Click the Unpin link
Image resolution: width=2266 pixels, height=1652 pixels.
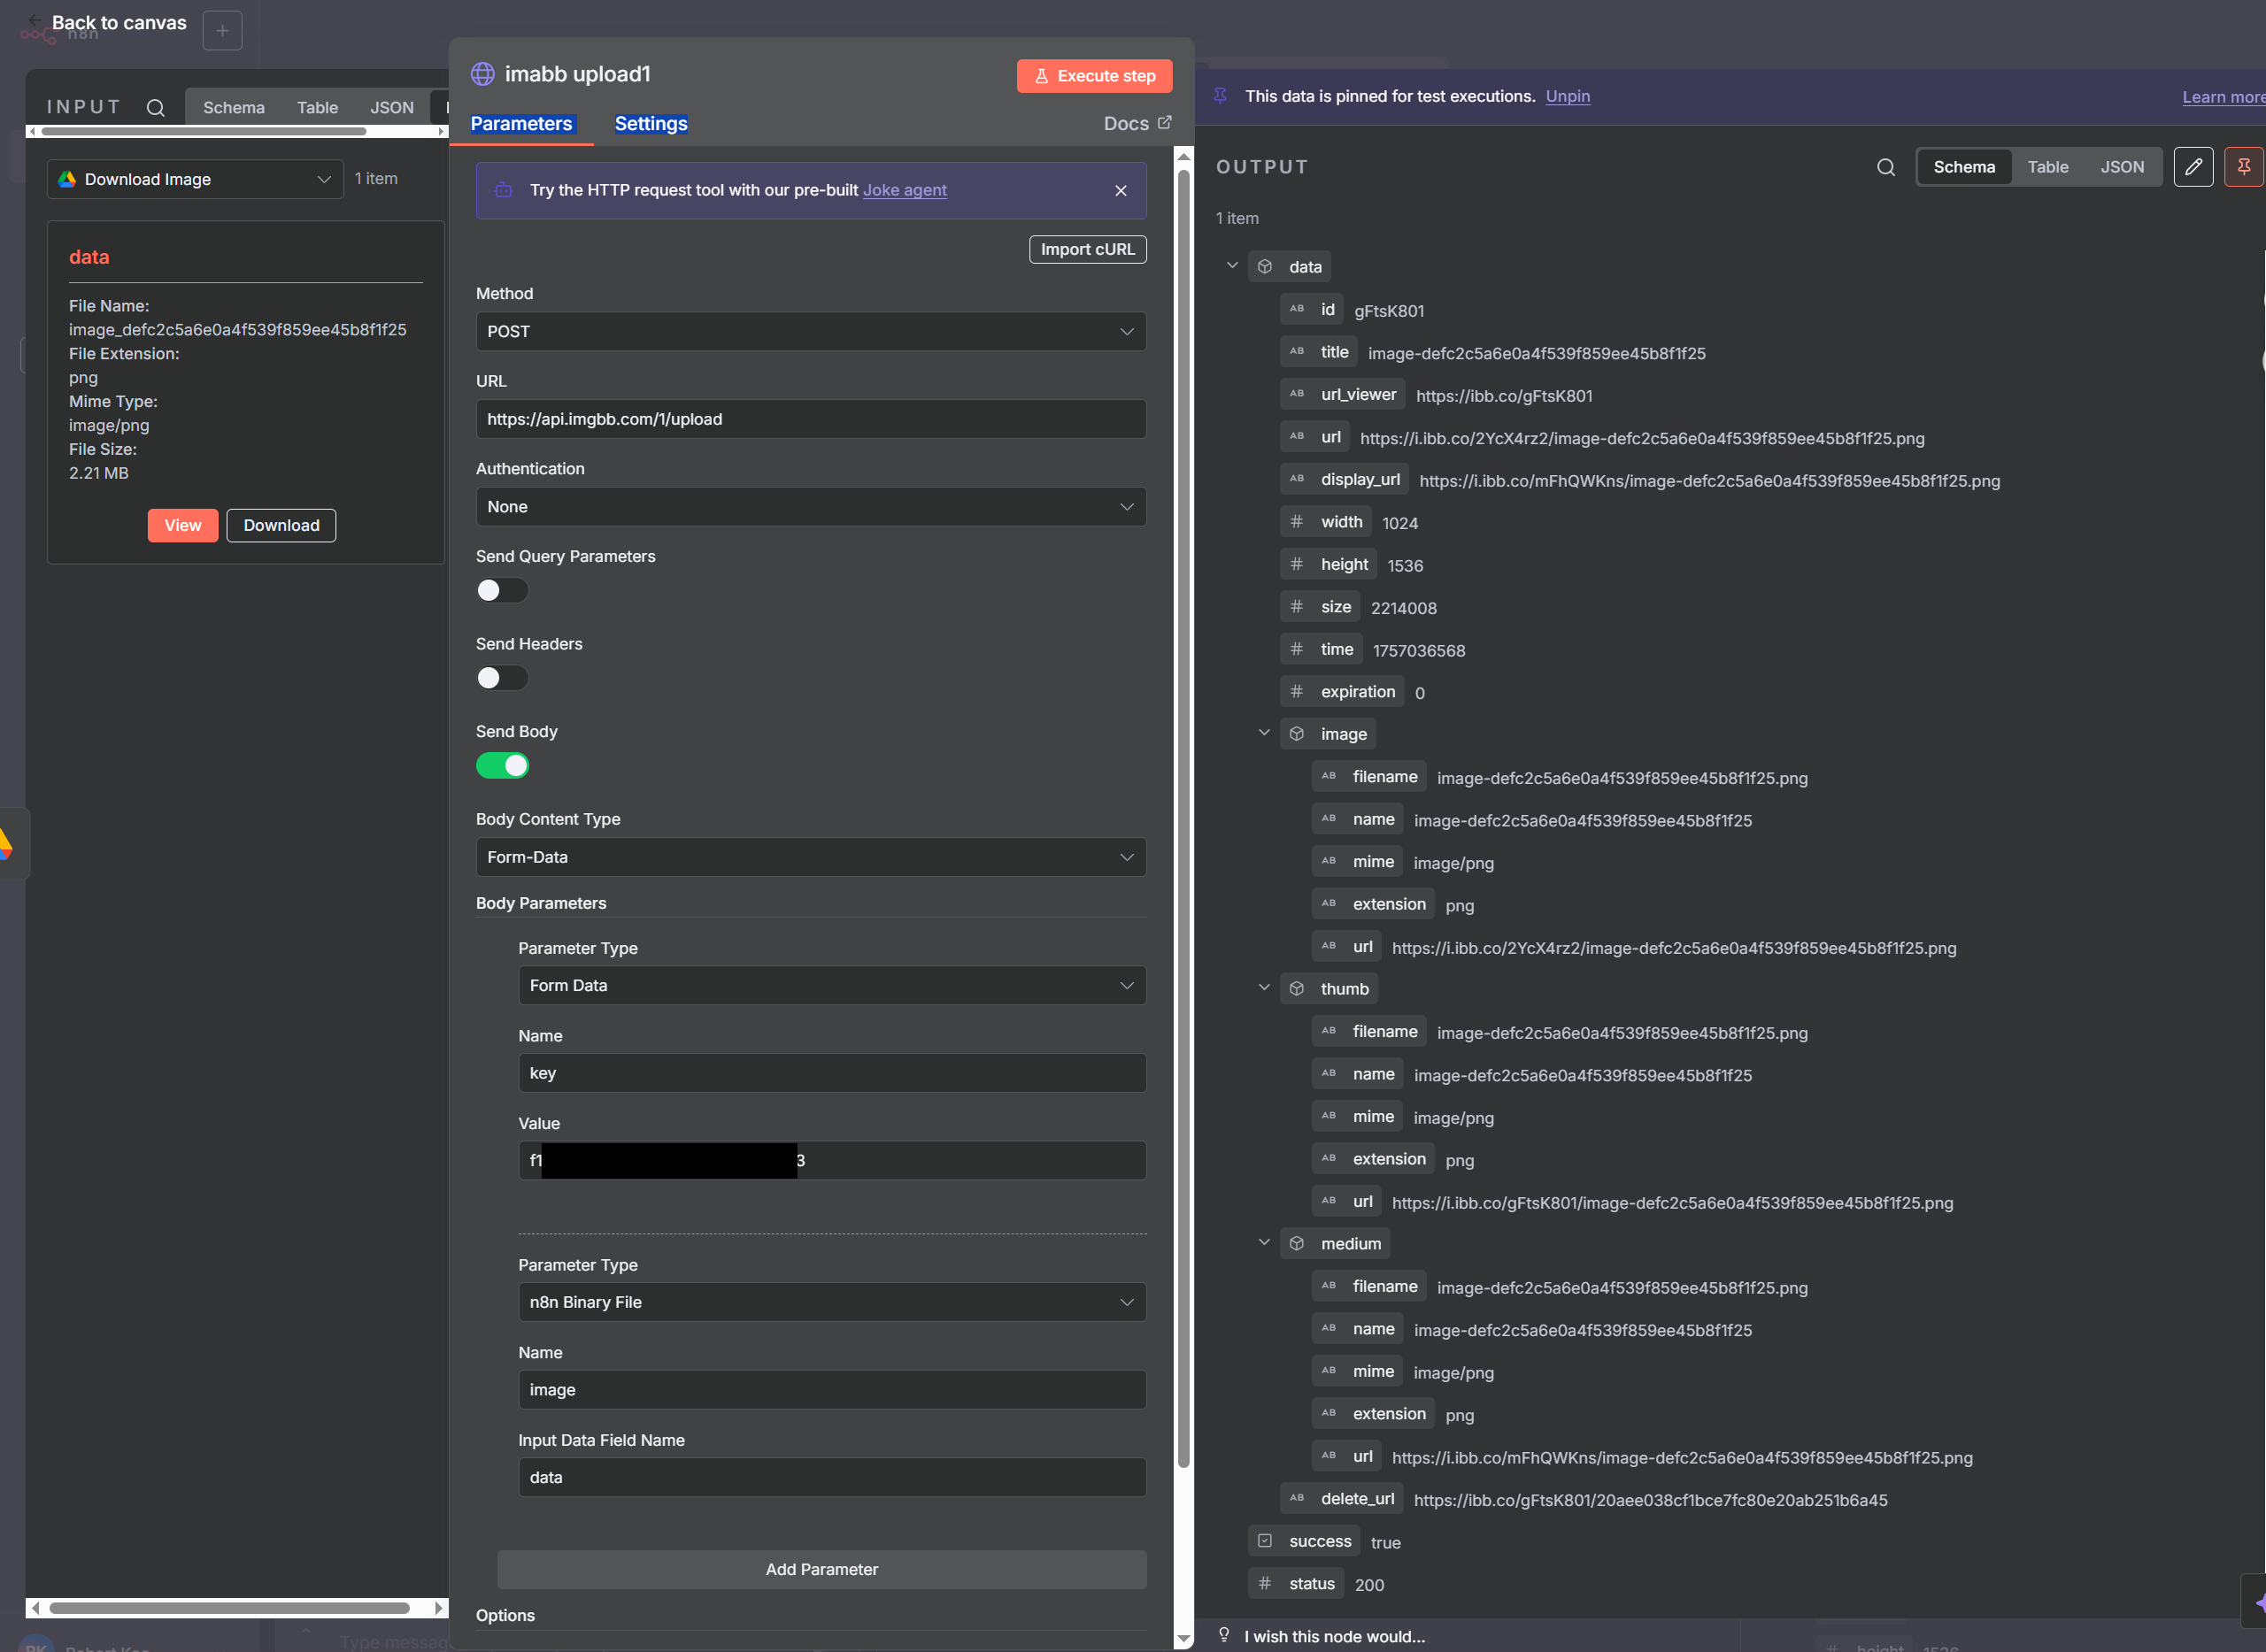[x=1567, y=97]
